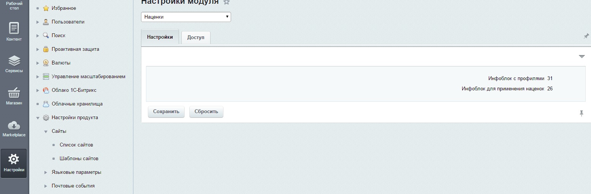Expand the Языковые параметры tree node
The height and width of the screenshot is (194, 591).
[x=46, y=172]
